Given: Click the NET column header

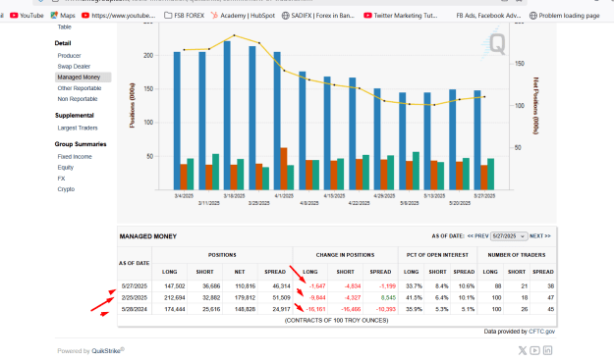Looking at the screenshot, I should [x=240, y=272].
